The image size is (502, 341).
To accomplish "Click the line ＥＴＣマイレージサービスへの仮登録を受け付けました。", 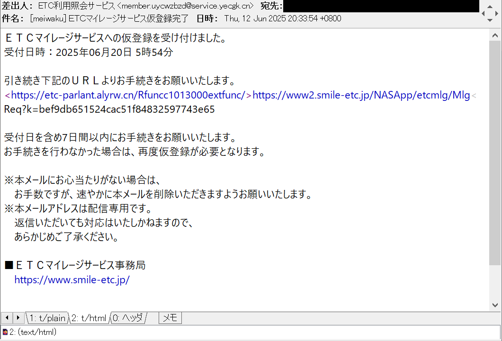I will coord(116,38).
